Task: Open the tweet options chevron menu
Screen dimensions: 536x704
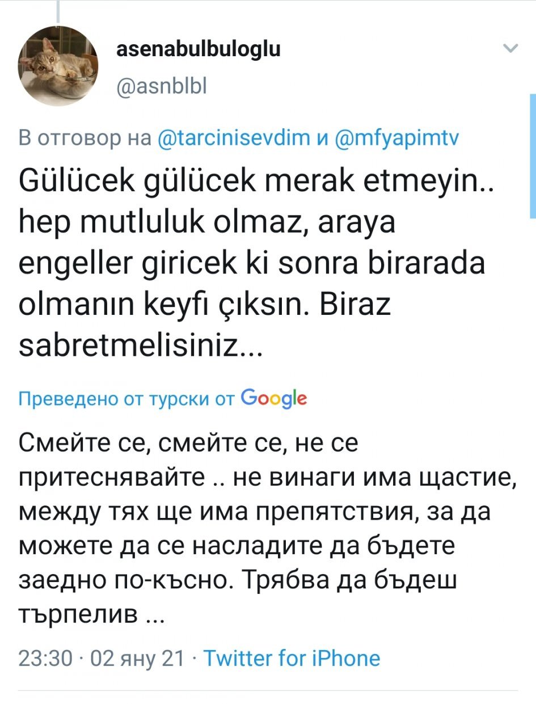Action: tap(511, 49)
